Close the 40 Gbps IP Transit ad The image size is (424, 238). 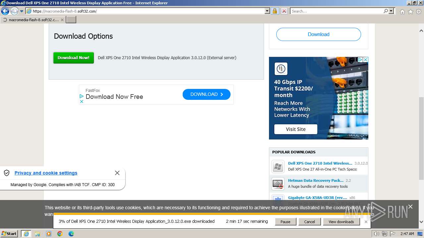(x=365, y=60)
